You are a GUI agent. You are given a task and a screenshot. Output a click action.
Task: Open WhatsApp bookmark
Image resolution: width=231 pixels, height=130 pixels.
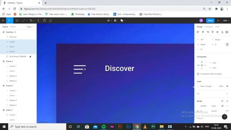(x=78, y=14)
